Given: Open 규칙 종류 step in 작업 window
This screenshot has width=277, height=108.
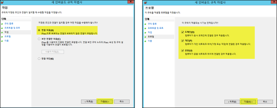Looking at the screenshot, I should pyautogui.click(x=9, y=23).
